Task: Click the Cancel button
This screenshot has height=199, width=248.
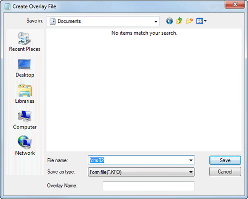Action: pyautogui.click(x=225, y=172)
